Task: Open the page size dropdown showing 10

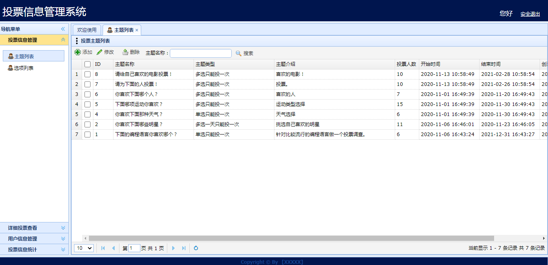Action: (x=84, y=248)
